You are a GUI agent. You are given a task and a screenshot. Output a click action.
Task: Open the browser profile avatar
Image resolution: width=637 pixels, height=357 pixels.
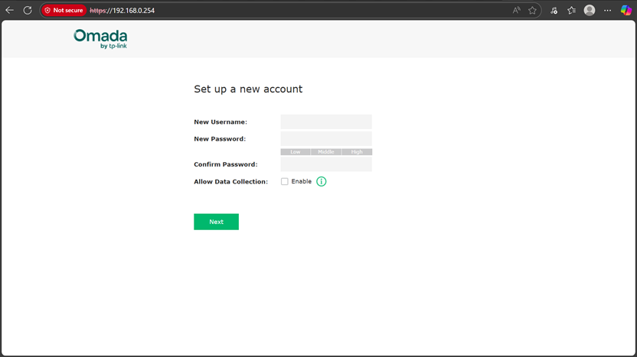tap(590, 11)
